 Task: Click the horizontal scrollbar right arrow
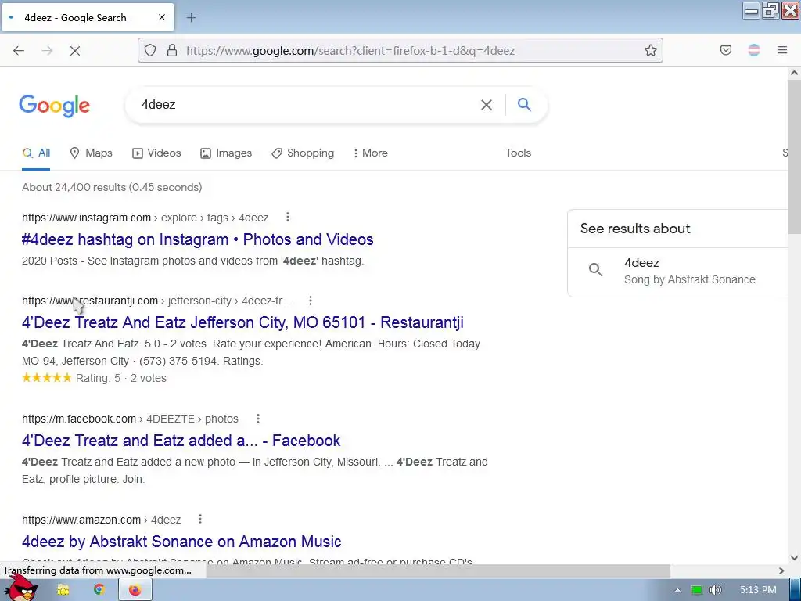(x=781, y=570)
